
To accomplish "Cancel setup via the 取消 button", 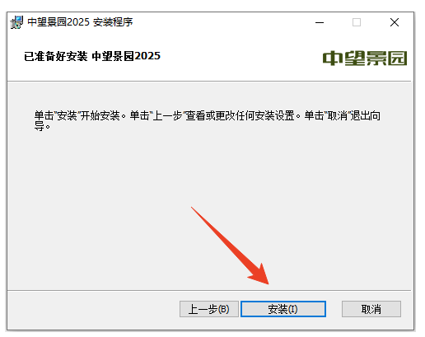I will tap(371, 309).
